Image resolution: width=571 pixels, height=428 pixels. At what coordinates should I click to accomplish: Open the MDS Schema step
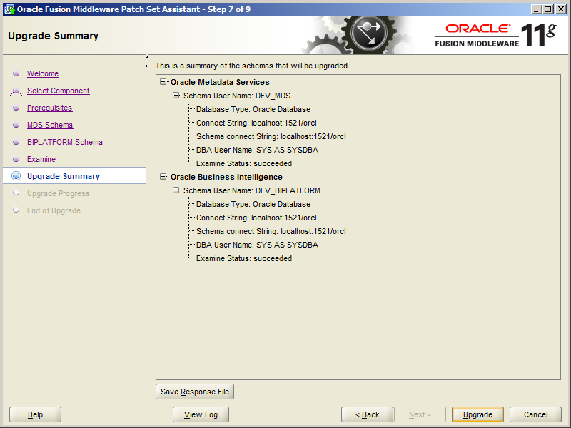point(50,125)
